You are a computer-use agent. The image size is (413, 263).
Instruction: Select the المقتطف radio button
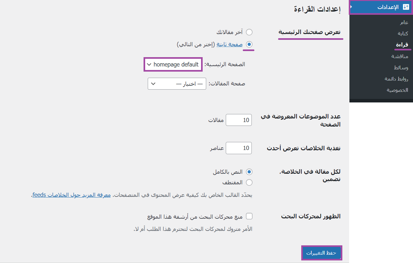[249, 182]
